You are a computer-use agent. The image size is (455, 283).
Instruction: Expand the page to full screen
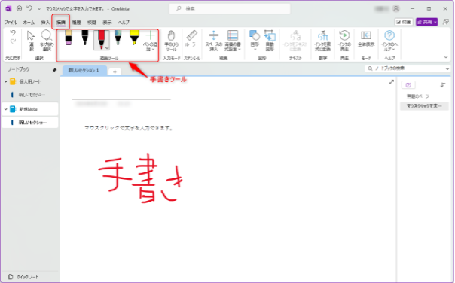pyautogui.click(x=392, y=82)
